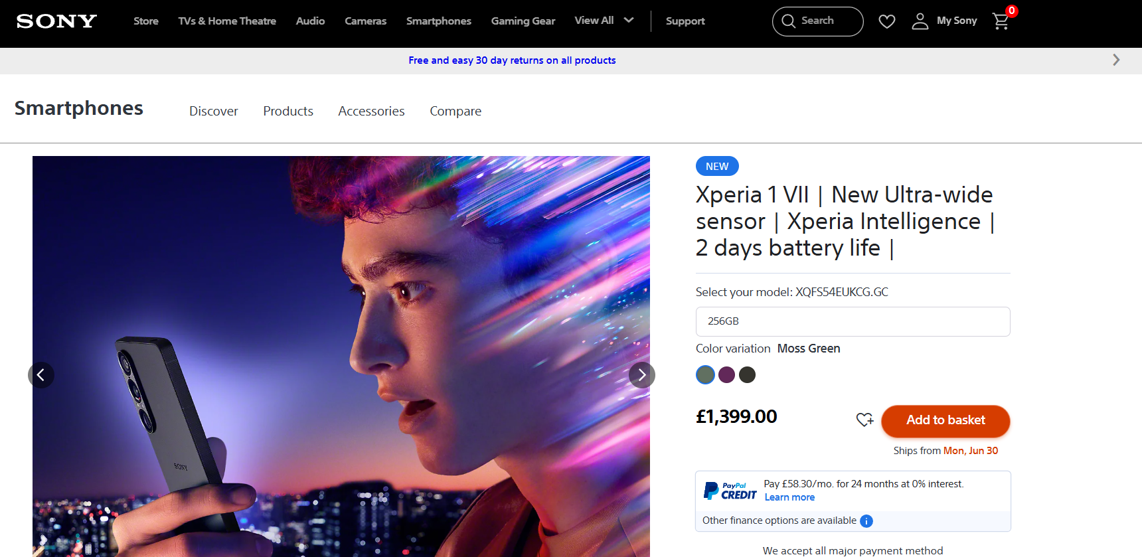Open the 256GB model dropdown
The height and width of the screenshot is (557, 1142).
[853, 321]
